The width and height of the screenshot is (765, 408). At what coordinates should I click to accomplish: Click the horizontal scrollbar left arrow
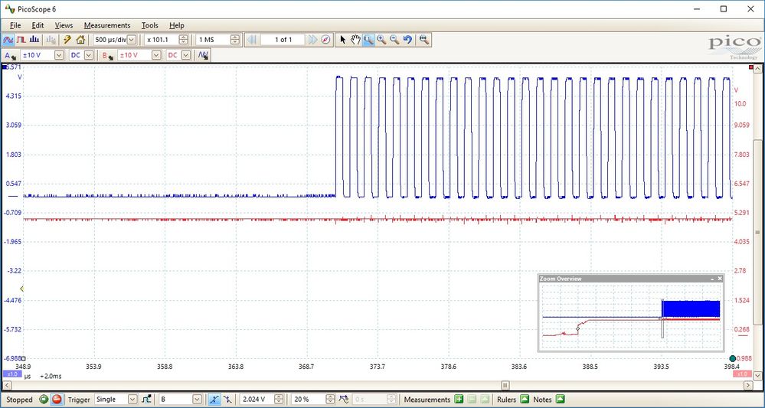(6, 385)
